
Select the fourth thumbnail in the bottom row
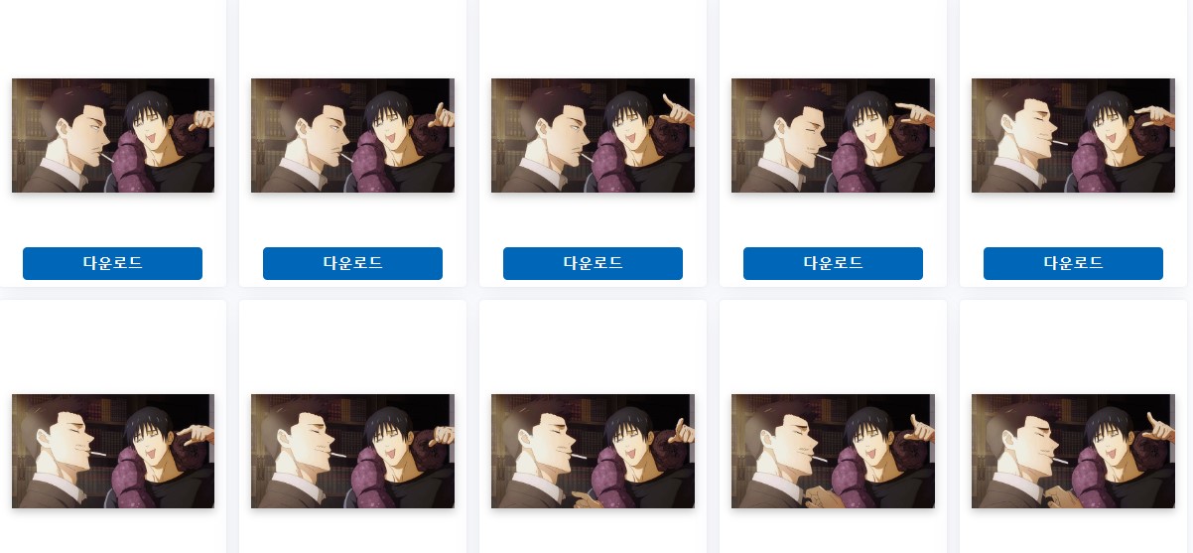834,451
